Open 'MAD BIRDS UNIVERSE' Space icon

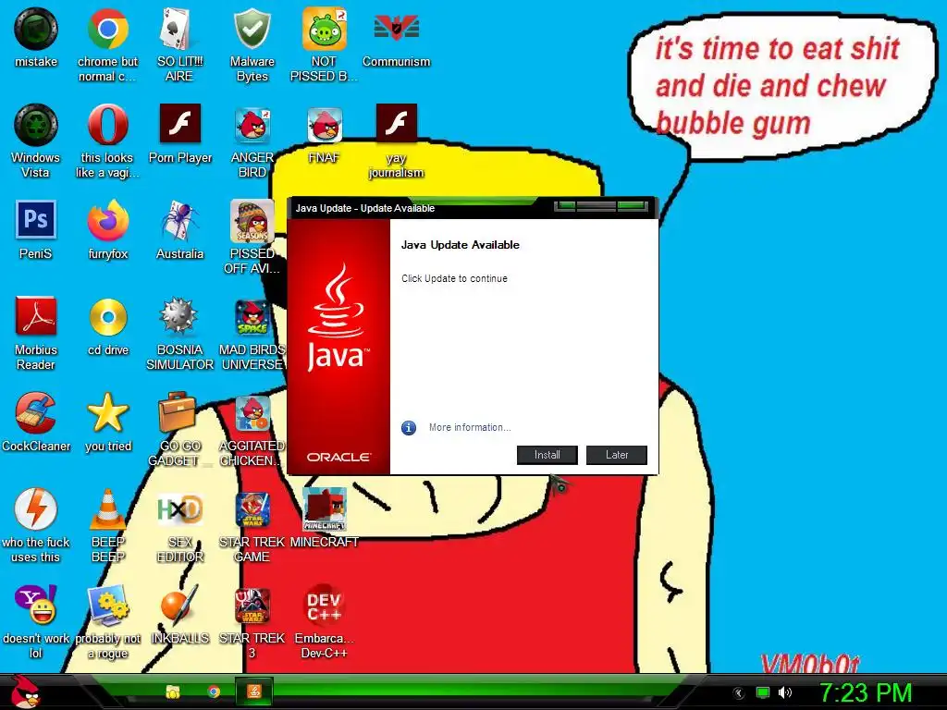252,333
